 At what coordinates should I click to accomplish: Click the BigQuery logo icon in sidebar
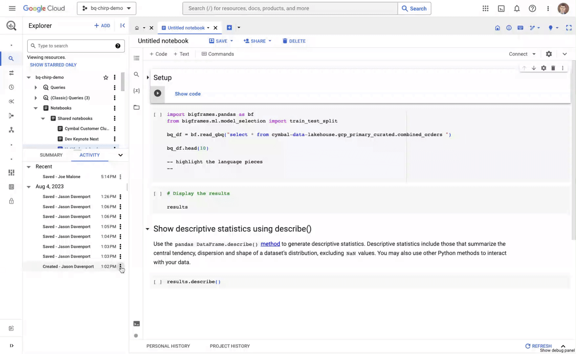[11, 26]
